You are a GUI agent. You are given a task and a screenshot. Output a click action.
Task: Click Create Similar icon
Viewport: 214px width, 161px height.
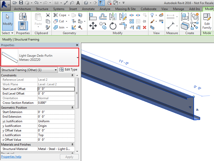(195, 16)
